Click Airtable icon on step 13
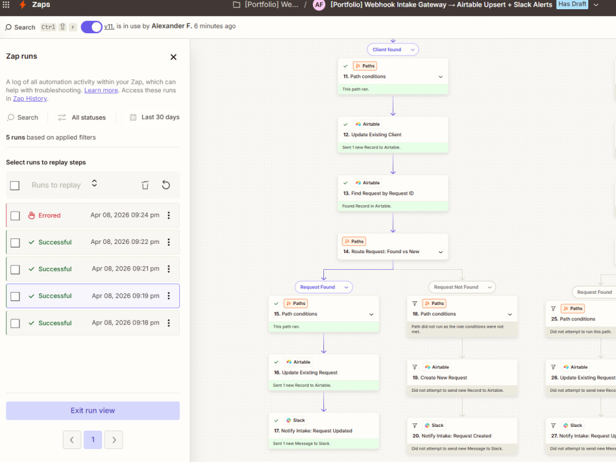Viewport: 616px width, 462px height. (358, 183)
